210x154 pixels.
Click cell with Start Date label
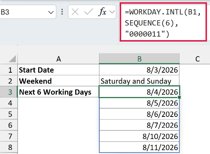click(x=58, y=70)
